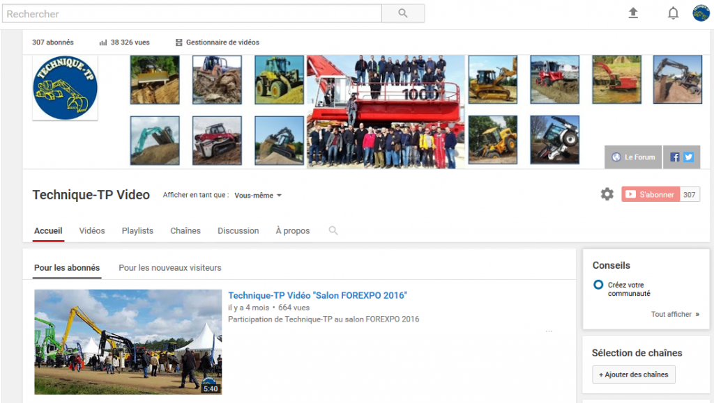This screenshot has width=714, height=403.
Task: Open video options three-dot menu
Action: 549,331
